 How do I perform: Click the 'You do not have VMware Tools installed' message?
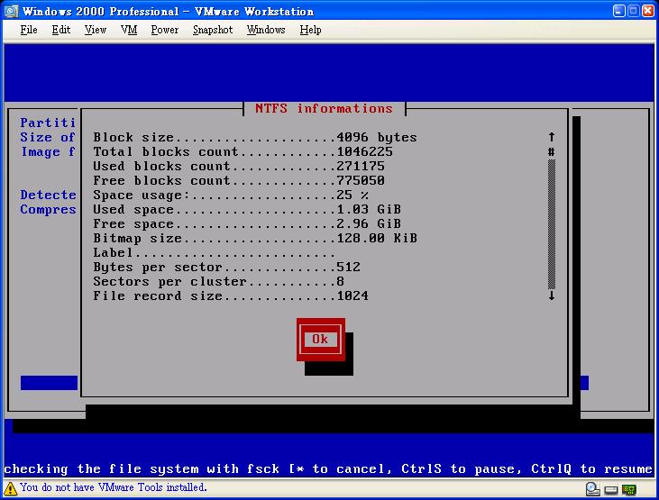pyautogui.click(x=114, y=487)
